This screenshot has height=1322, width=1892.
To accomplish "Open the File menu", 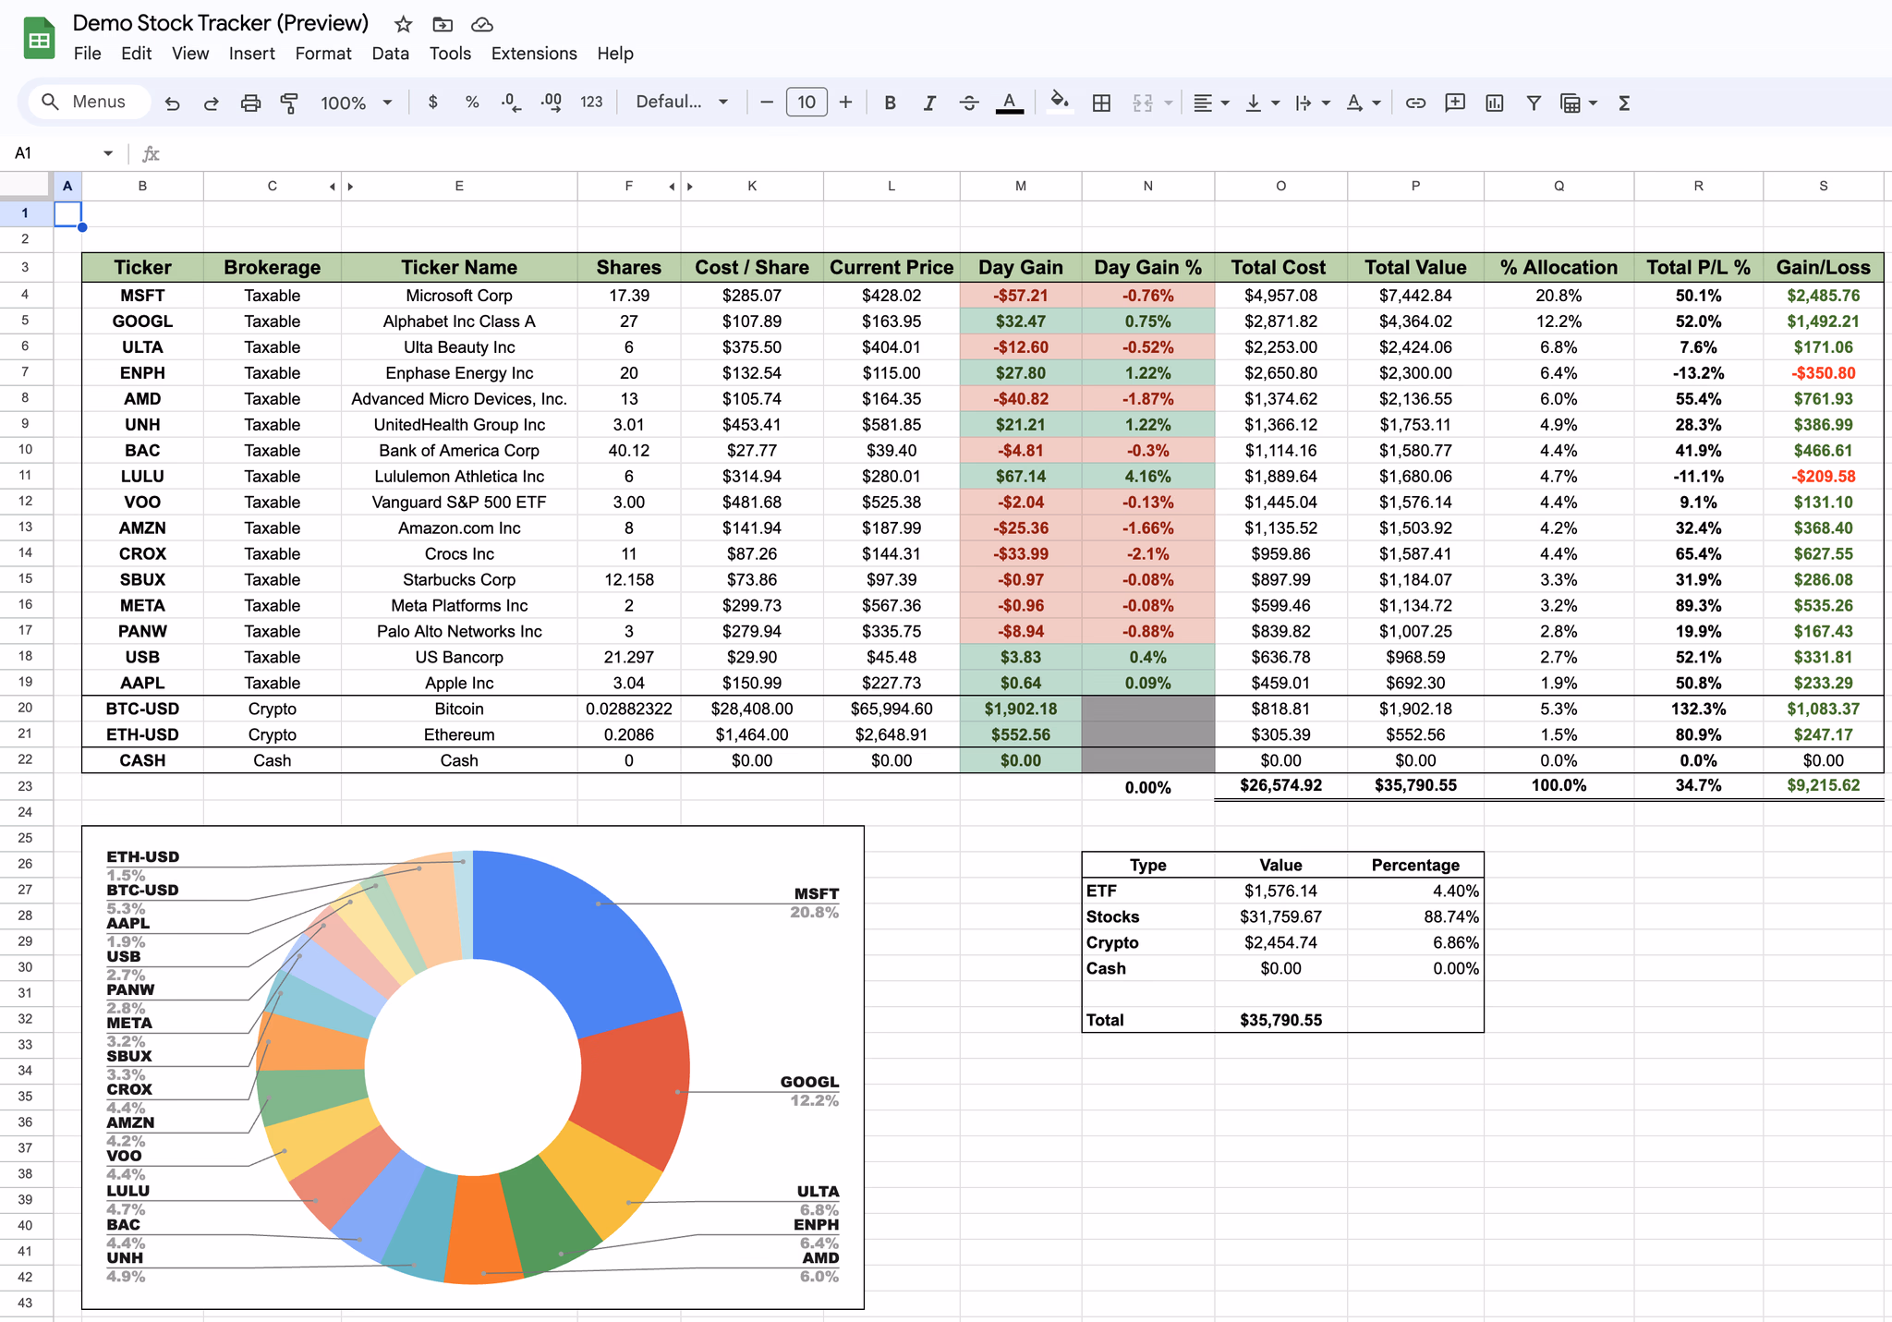I will point(87,54).
